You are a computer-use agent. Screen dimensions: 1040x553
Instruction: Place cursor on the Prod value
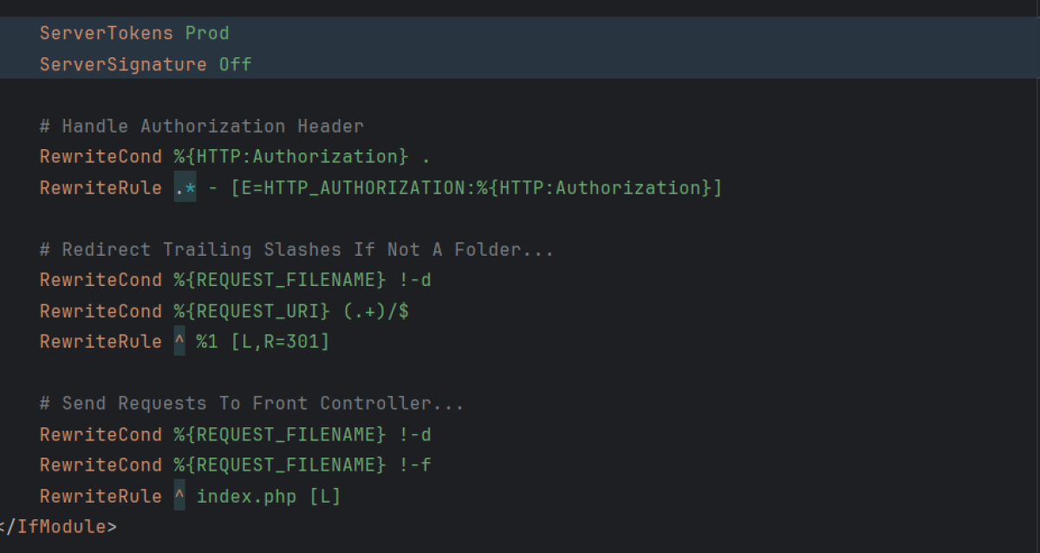[207, 34]
